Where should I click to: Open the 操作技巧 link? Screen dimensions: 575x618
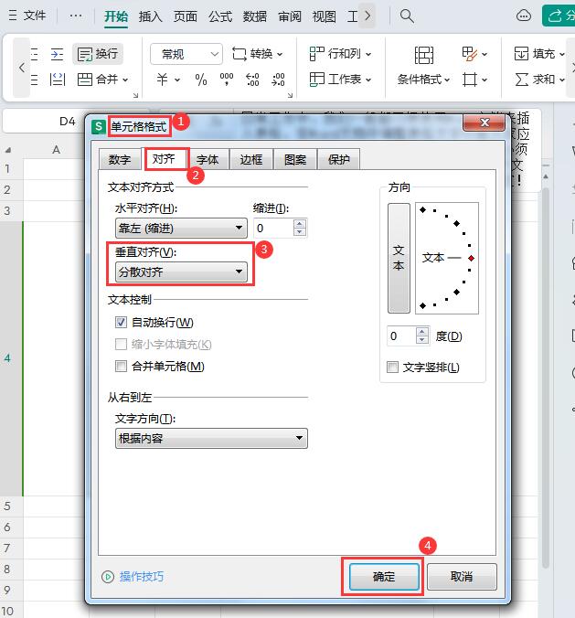141,577
